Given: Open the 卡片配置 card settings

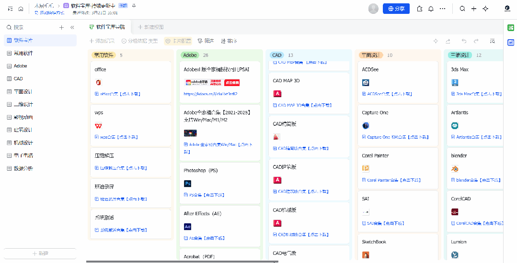Looking at the screenshot, I should click(x=178, y=41).
